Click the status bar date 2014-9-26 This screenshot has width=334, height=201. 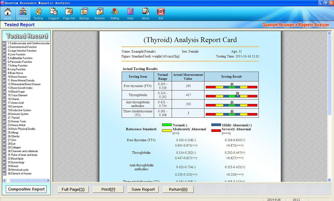(274, 200)
